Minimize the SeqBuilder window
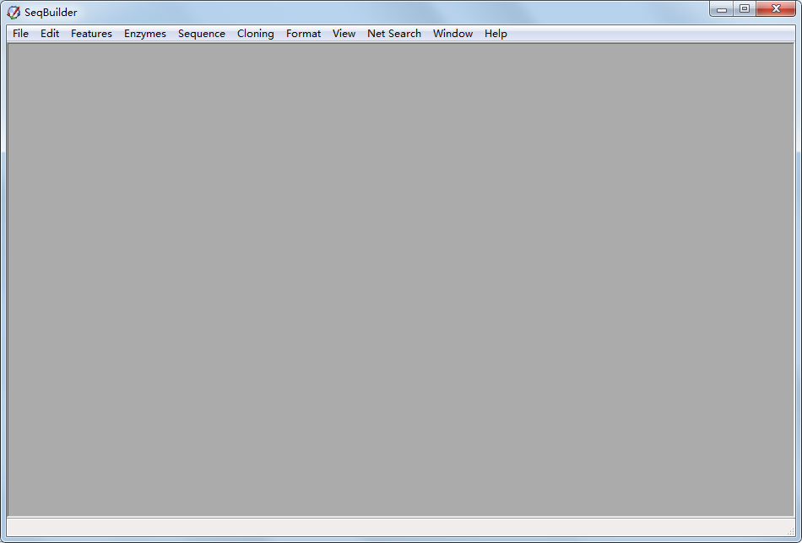 pos(722,9)
